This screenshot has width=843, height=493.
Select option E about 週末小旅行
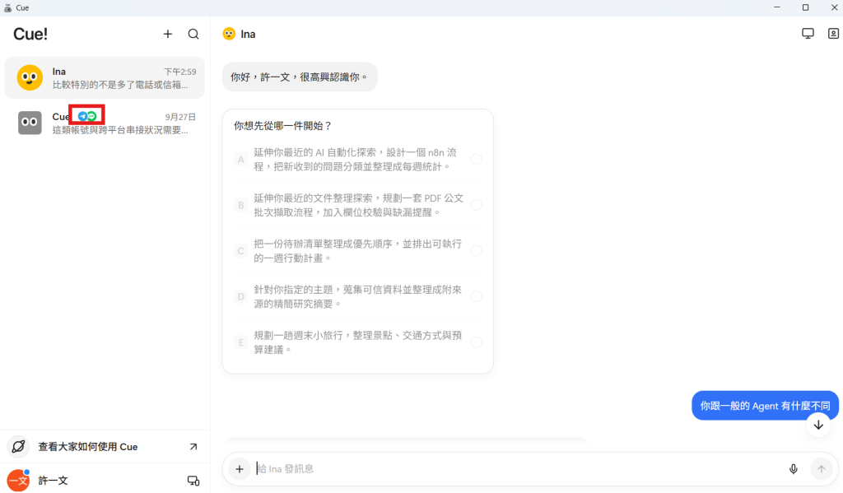coord(358,342)
